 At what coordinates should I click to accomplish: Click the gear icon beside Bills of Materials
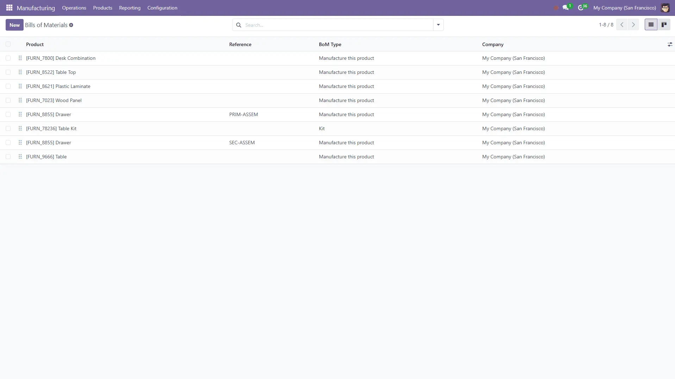[x=71, y=25]
